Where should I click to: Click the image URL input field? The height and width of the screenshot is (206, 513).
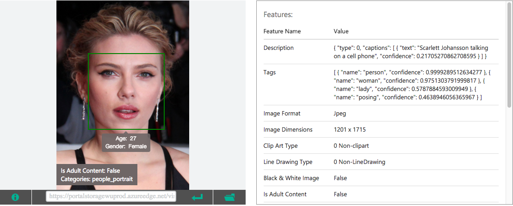[111, 197]
